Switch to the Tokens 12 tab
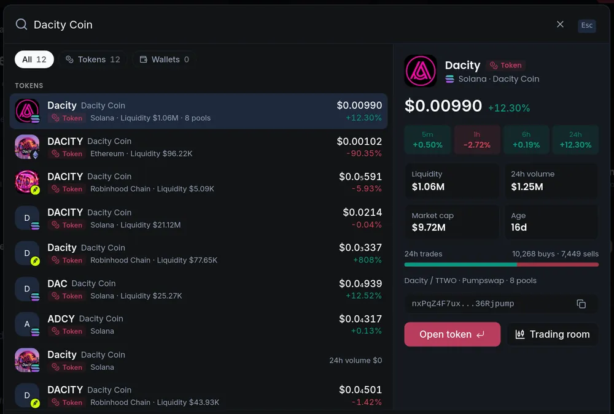The width and height of the screenshot is (614, 414). click(x=93, y=59)
